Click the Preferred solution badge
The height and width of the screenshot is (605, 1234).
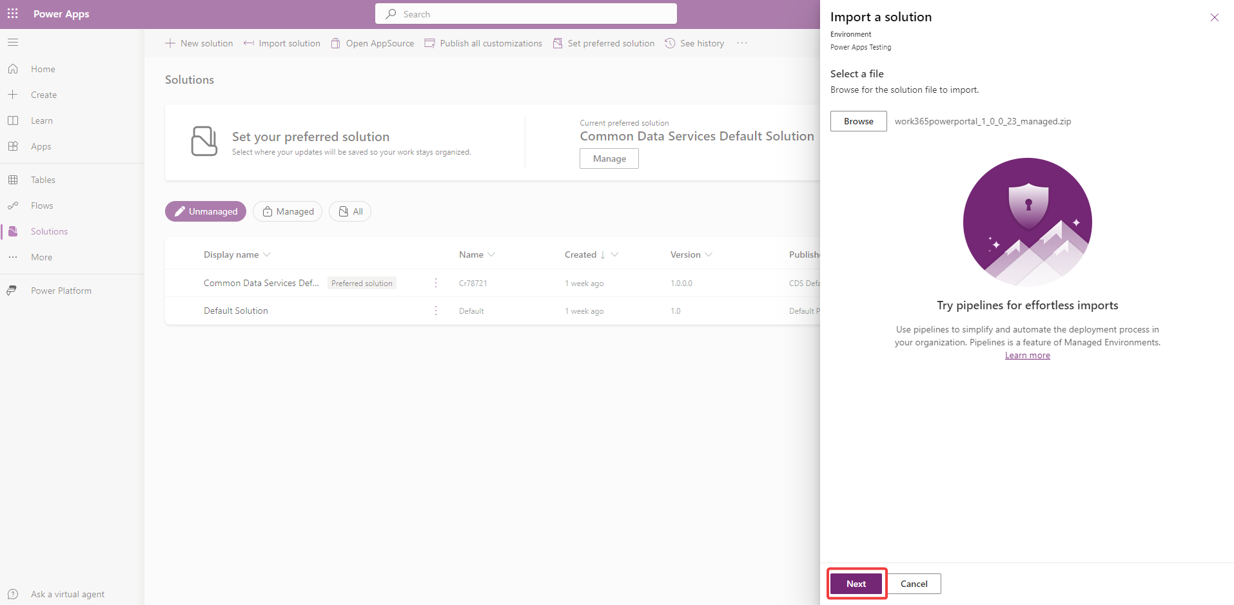point(362,283)
